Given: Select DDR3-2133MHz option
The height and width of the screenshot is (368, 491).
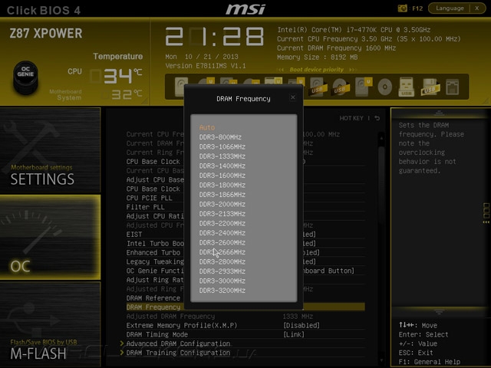Looking at the screenshot, I should [222, 214].
